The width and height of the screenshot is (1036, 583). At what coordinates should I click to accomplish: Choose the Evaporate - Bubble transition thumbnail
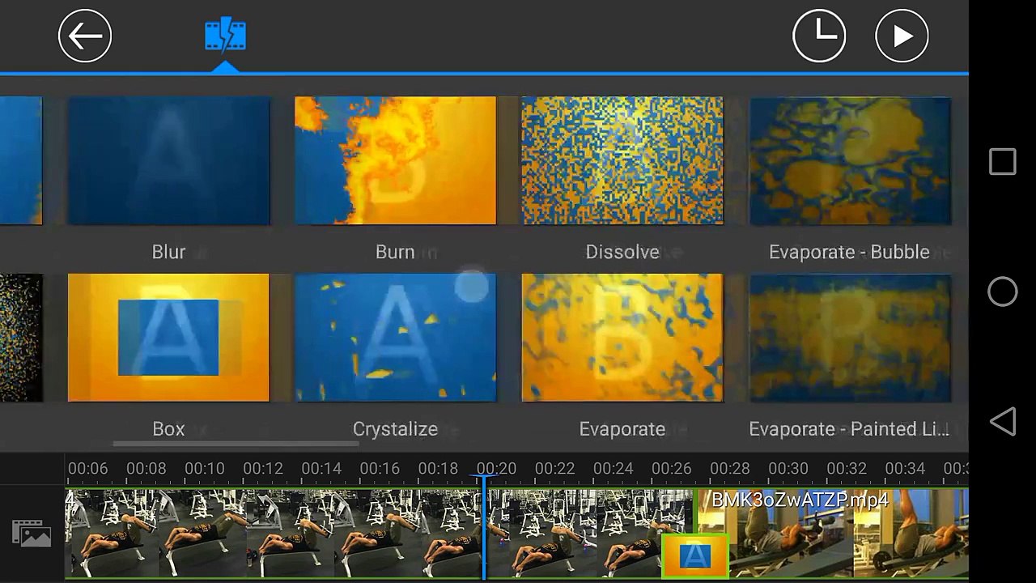coord(850,160)
